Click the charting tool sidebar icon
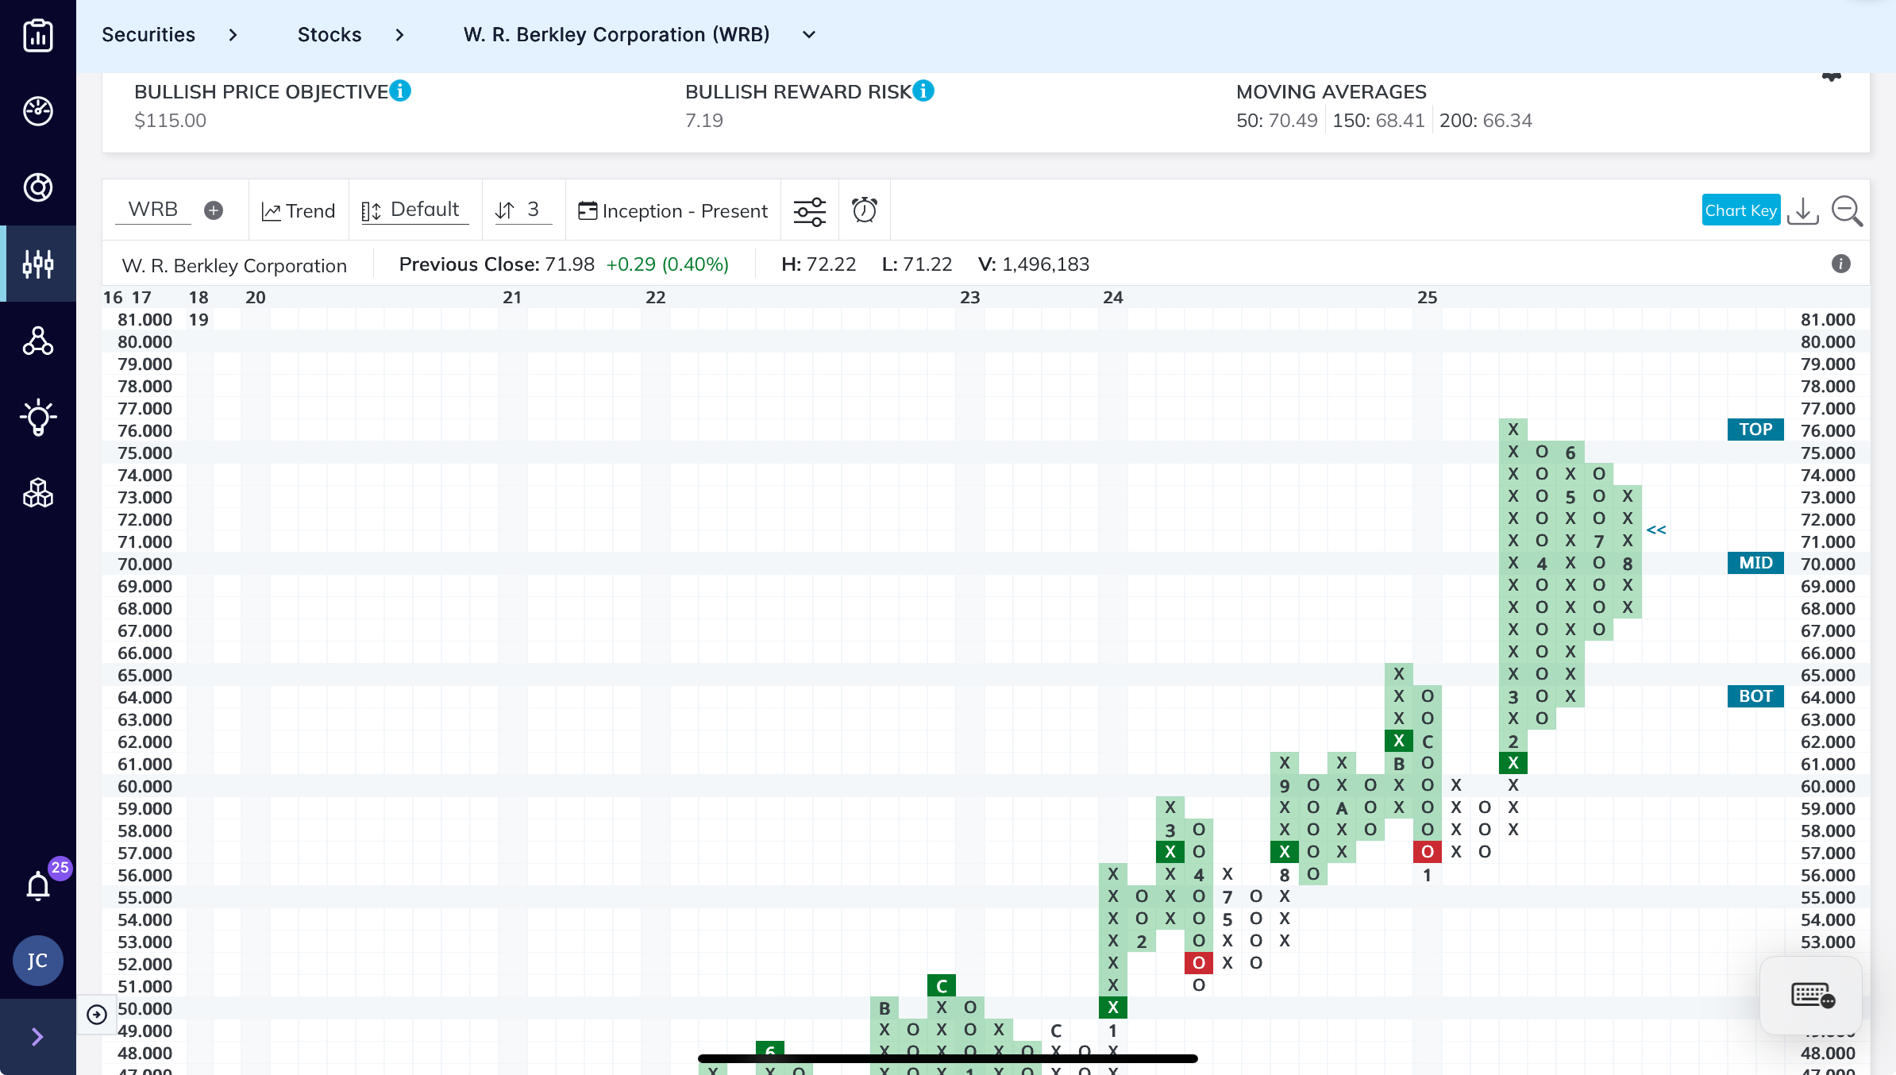Image resolution: width=1896 pixels, height=1075 pixels. coord(38,264)
